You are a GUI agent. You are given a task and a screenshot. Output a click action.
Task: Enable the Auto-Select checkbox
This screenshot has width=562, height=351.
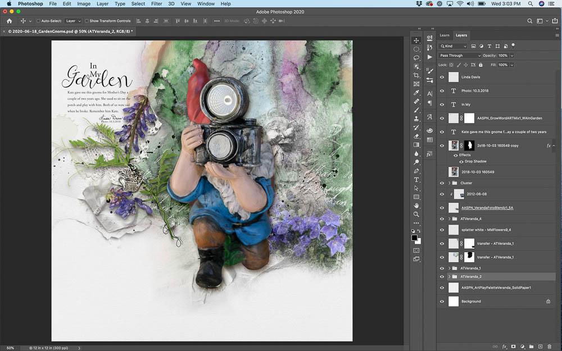tap(38, 21)
